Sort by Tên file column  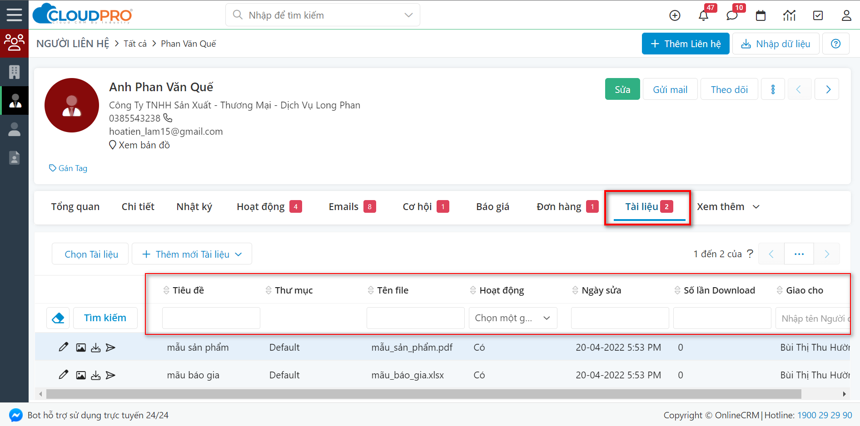tap(388, 290)
